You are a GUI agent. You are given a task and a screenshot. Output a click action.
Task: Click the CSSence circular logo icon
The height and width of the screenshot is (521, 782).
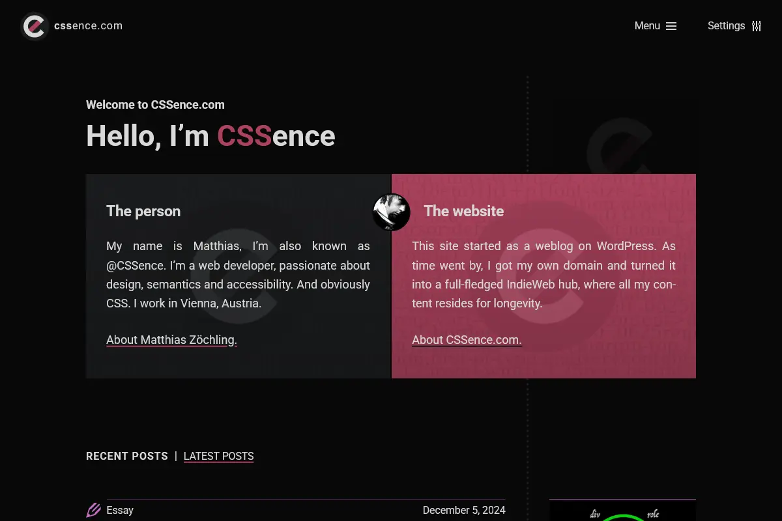pyautogui.click(x=34, y=26)
